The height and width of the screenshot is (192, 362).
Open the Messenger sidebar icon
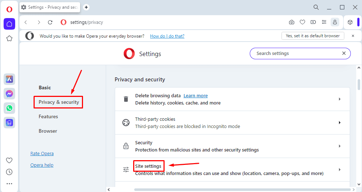(x=9, y=94)
